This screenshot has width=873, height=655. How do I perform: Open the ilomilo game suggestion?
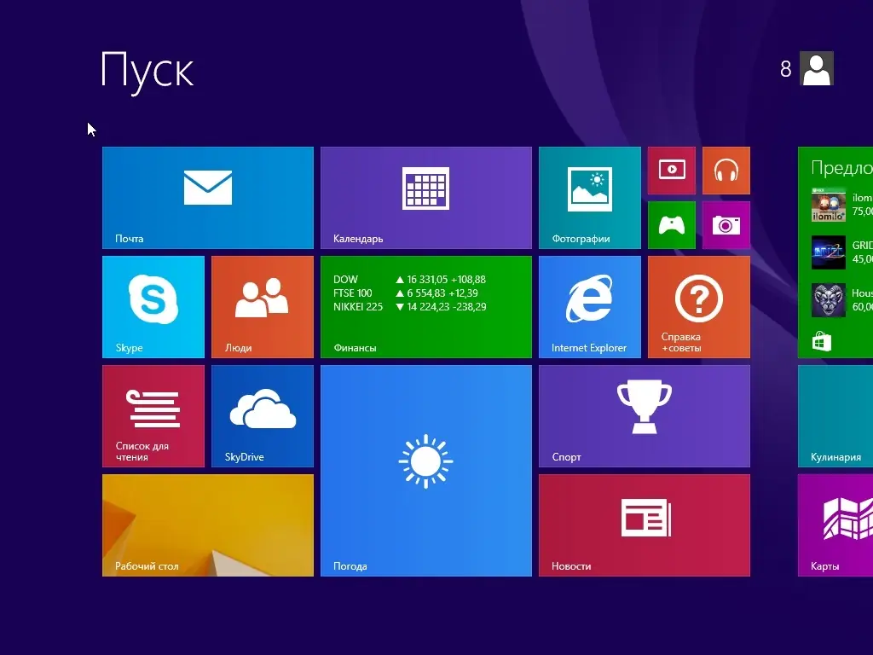click(828, 205)
